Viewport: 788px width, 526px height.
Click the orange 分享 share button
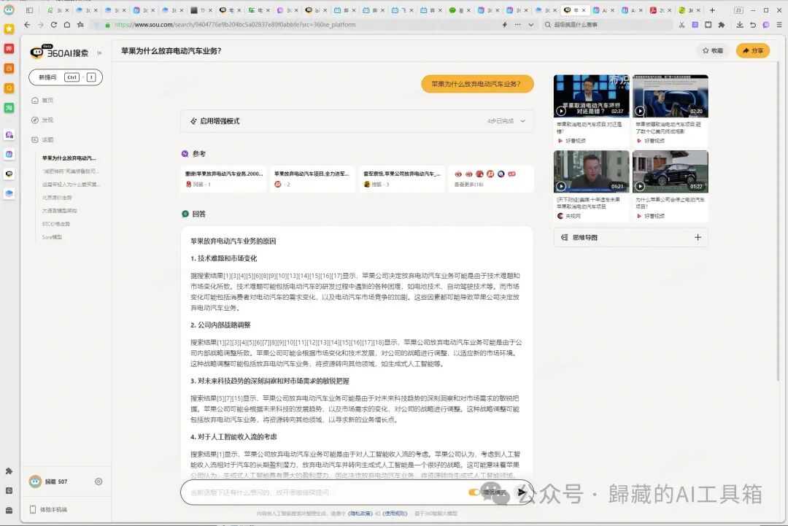753,51
